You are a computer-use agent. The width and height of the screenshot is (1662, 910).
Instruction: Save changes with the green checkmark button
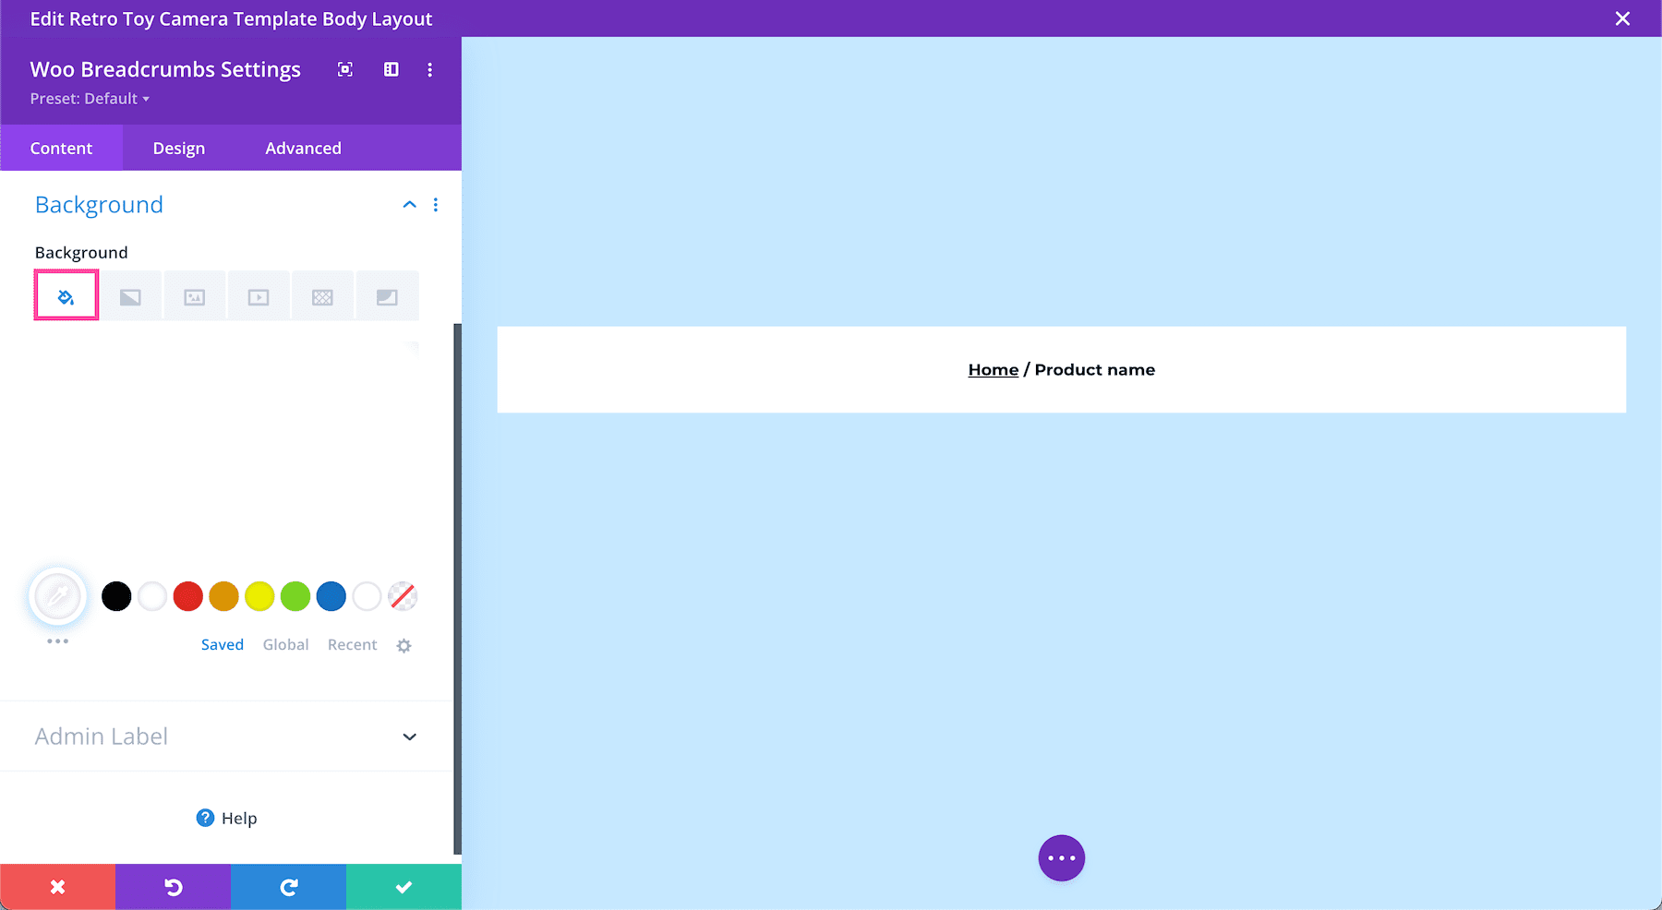(403, 886)
